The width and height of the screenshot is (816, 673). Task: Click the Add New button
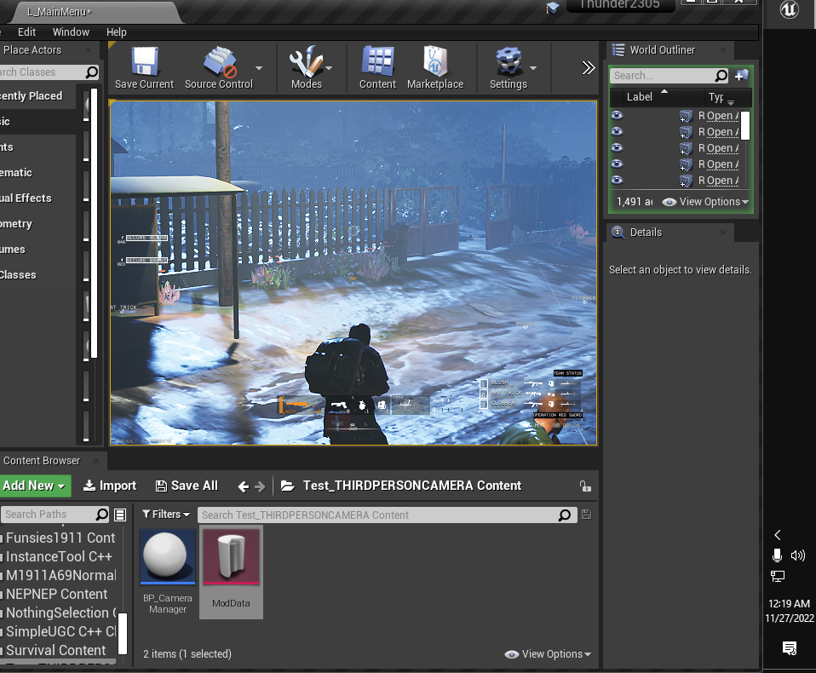pyautogui.click(x=33, y=486)
